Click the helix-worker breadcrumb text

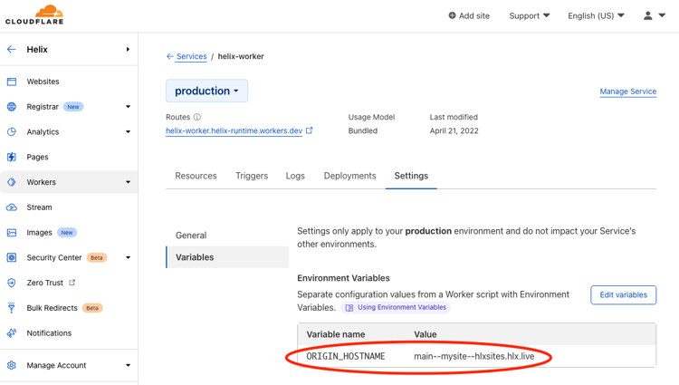(x=241, y=56)
